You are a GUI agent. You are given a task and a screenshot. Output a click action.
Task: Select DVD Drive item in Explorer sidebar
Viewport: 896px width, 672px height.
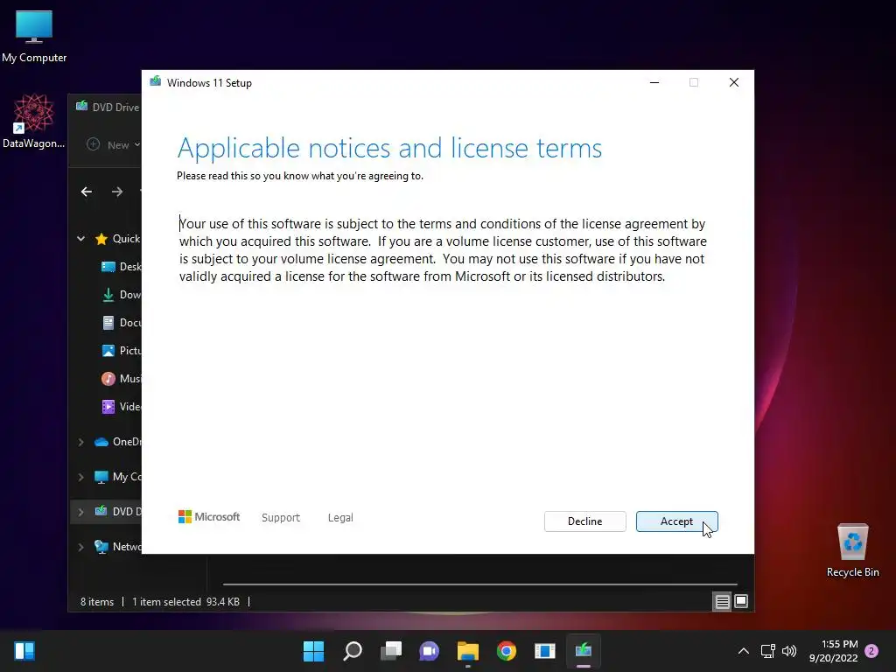[x=117, y=511]
